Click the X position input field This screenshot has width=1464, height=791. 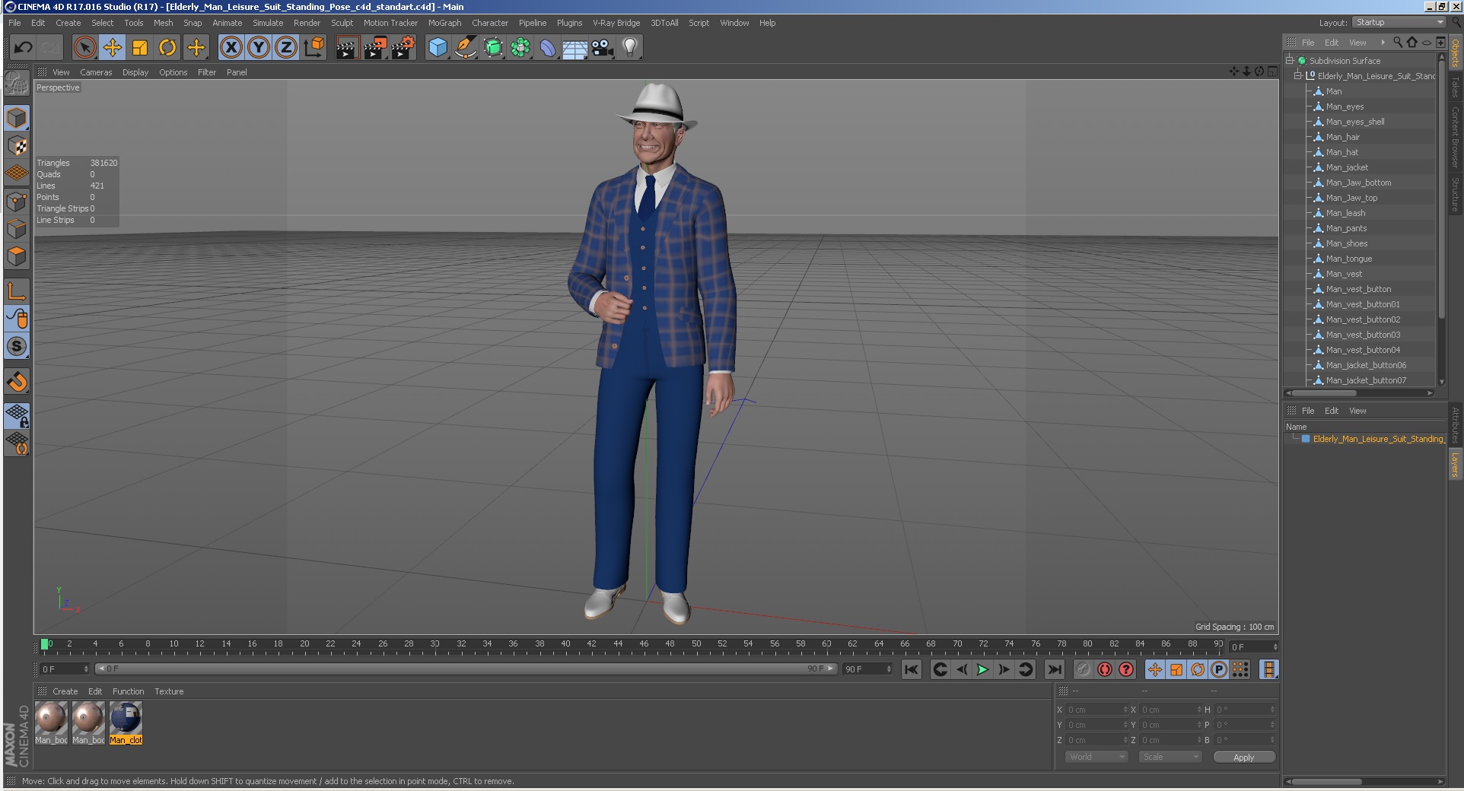(1096, 710)
